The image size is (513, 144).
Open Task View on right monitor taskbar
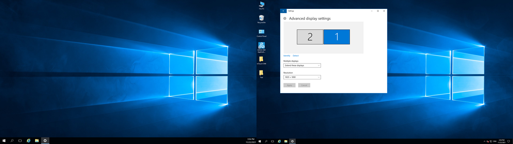coord(273,141)
